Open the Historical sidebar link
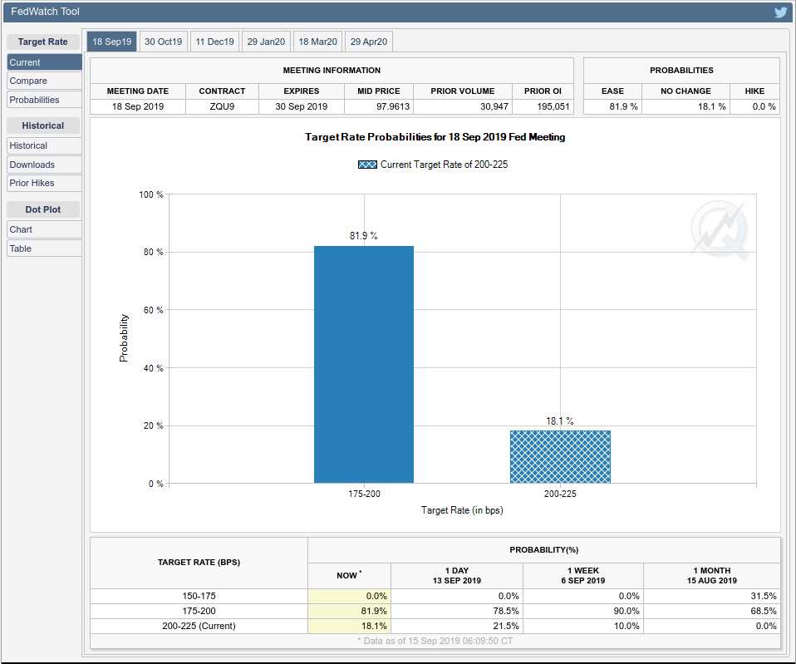This screenshot has height=664, width=796. tap(44, 145)
